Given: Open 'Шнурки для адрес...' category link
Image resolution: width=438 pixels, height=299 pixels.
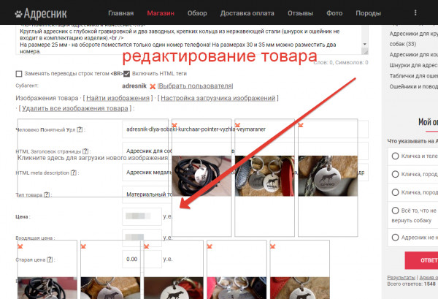Looking at the screenshot, I should click(413, 65).
